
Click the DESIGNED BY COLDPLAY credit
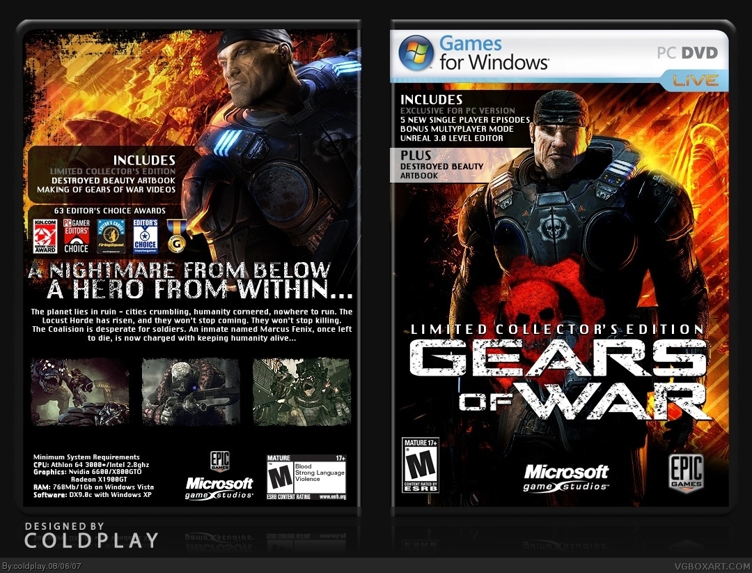point(91,535)
